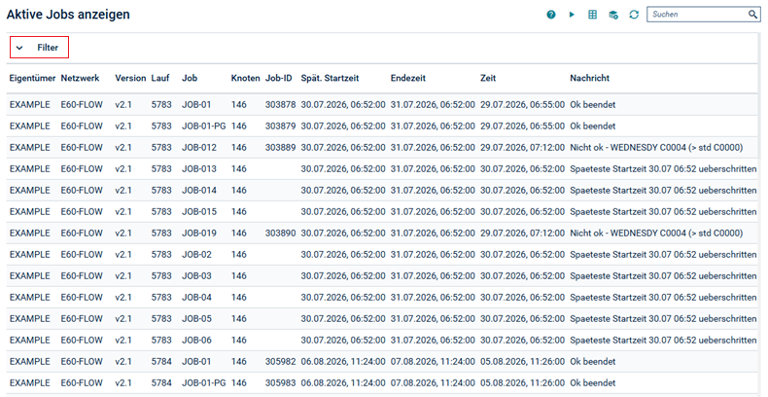This screenshot has width=768, height=397.
Task: Sort by Eigentümer column header
Action: [32, 78]
